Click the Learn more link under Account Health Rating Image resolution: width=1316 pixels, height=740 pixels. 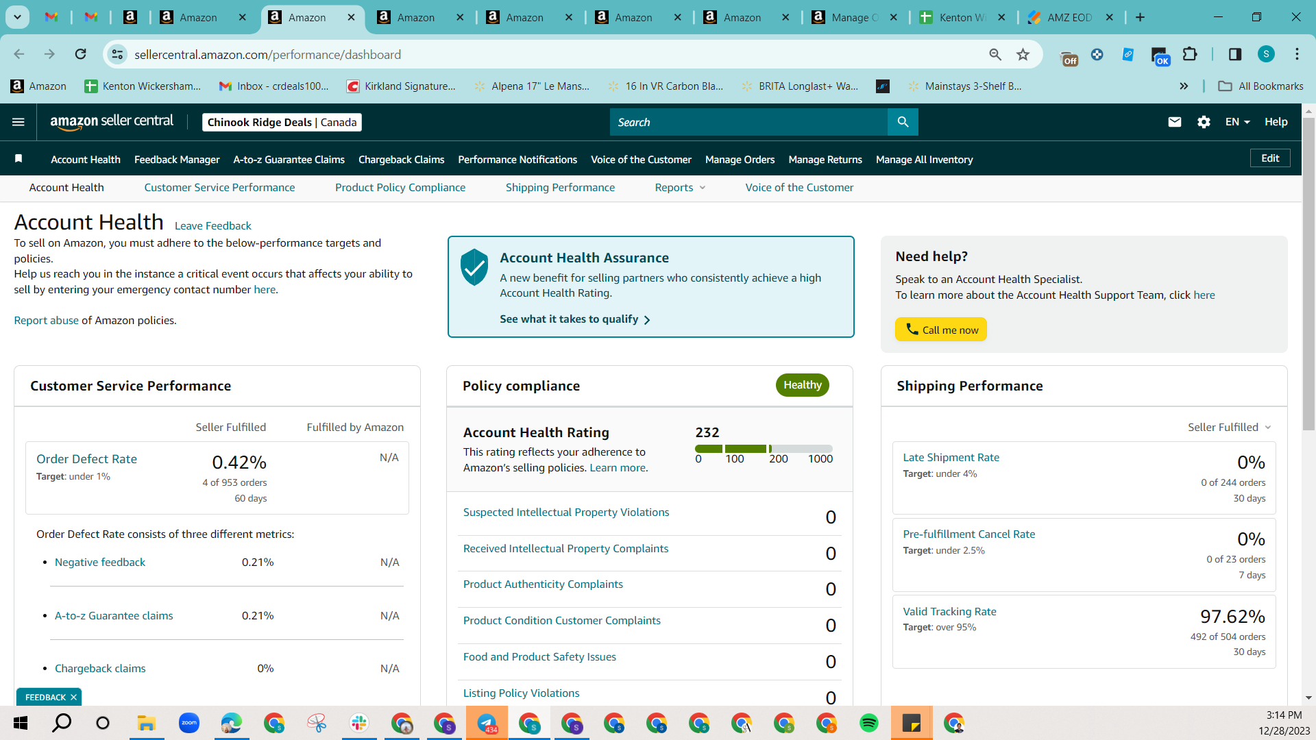pyautogui.click(x=618, y=468)
